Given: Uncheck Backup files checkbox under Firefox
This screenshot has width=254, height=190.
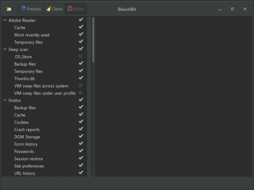Looking at the screenshot, I should pos(81,107).
